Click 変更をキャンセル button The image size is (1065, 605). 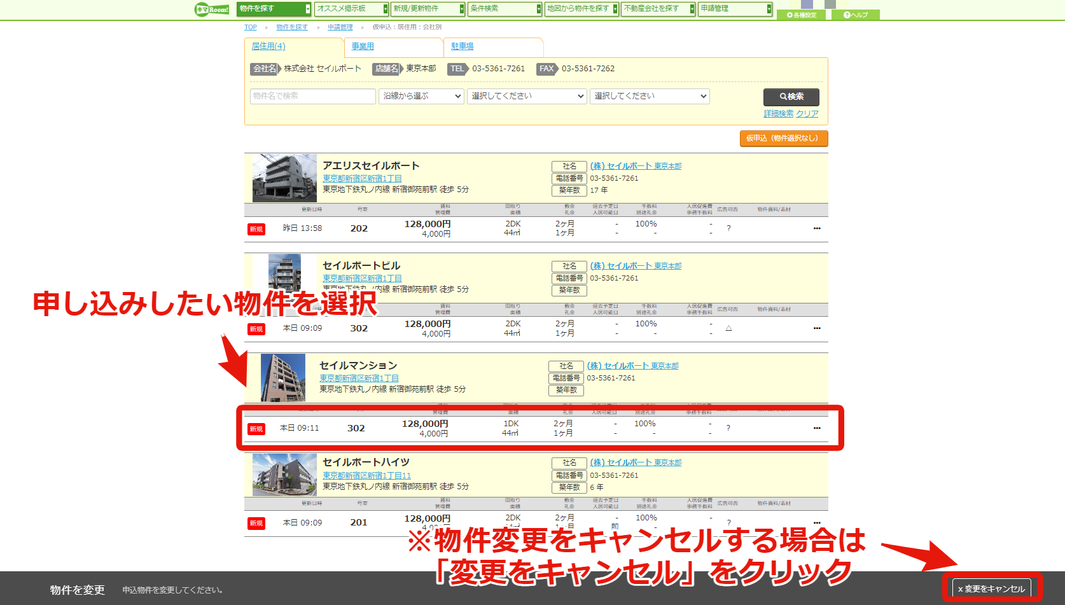tap(991, 589)
